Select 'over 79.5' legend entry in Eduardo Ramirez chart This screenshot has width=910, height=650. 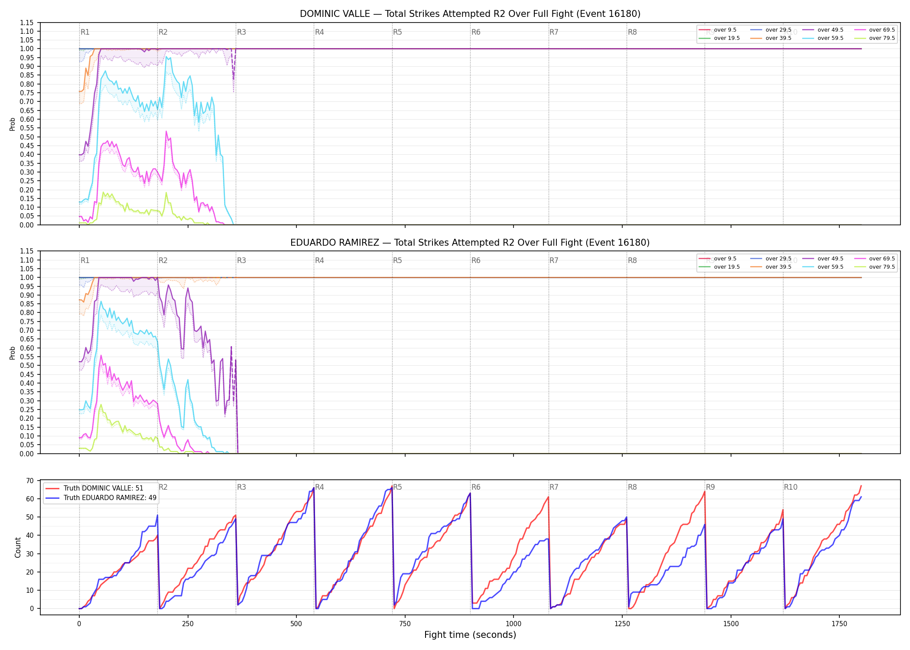pos(874,267)
